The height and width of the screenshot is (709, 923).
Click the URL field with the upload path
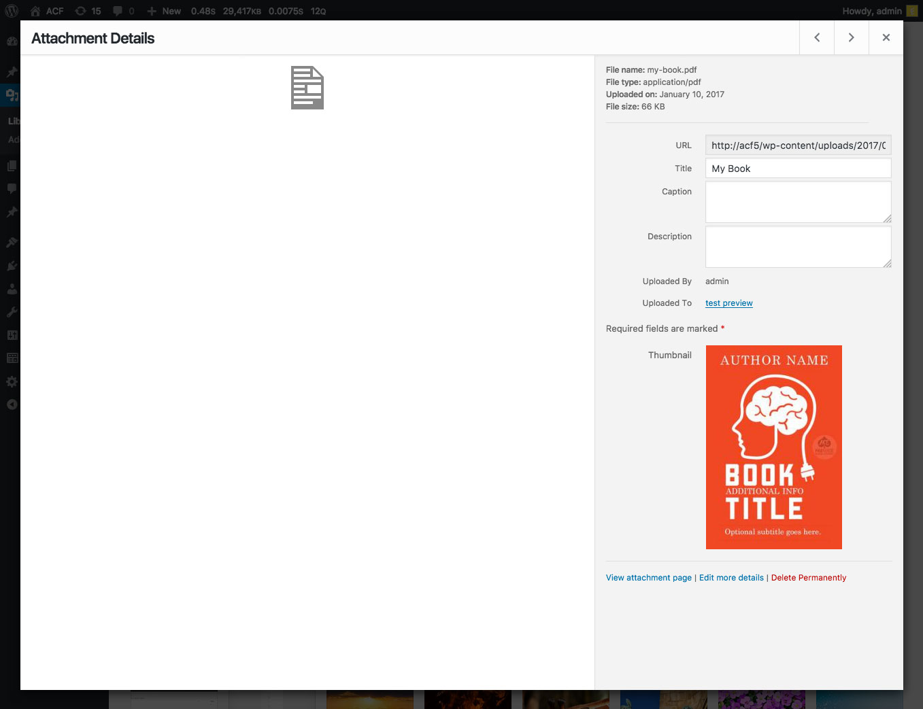pyautogui.click(x=798, y=145)
